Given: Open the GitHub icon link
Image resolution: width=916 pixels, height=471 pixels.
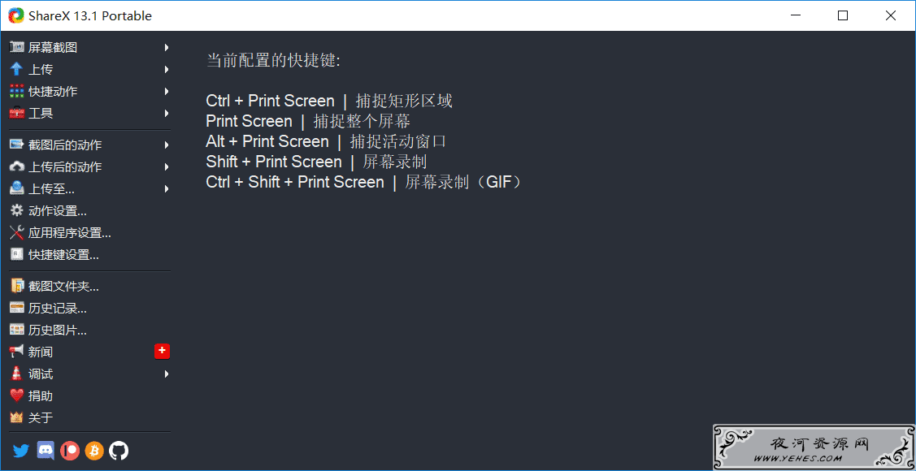Looking at the screenshot, I should [x=119, y=451].
